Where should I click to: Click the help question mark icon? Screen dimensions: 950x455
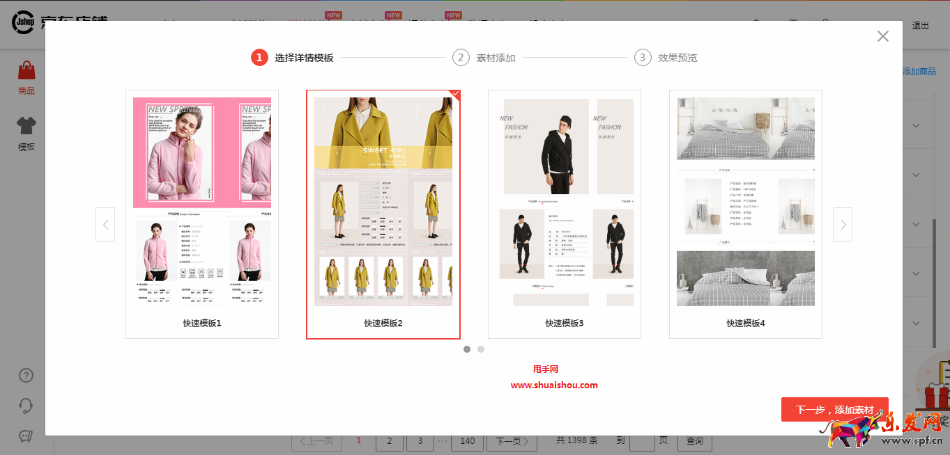[26, 376]
